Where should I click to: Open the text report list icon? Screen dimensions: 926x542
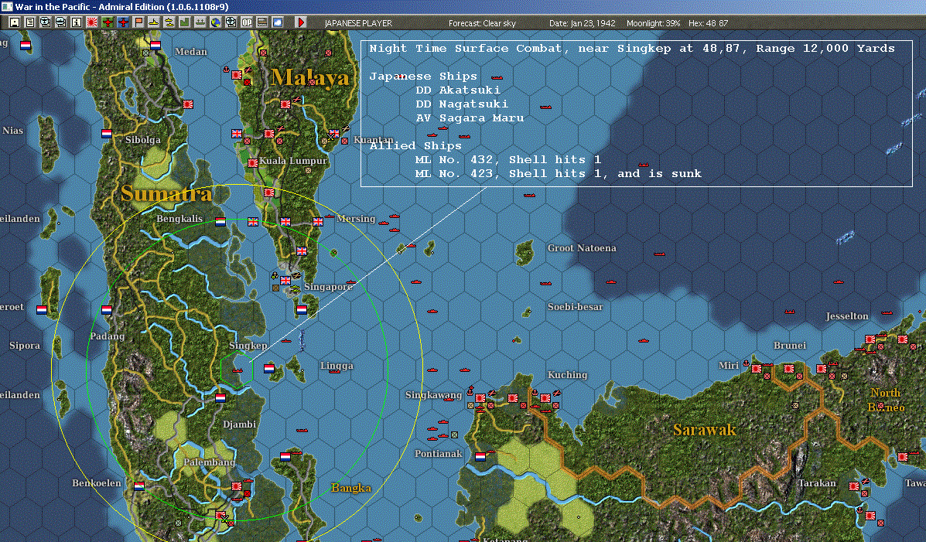pos(29,22)
